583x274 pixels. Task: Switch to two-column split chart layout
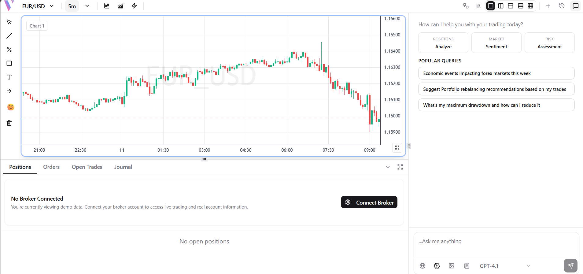501,6
